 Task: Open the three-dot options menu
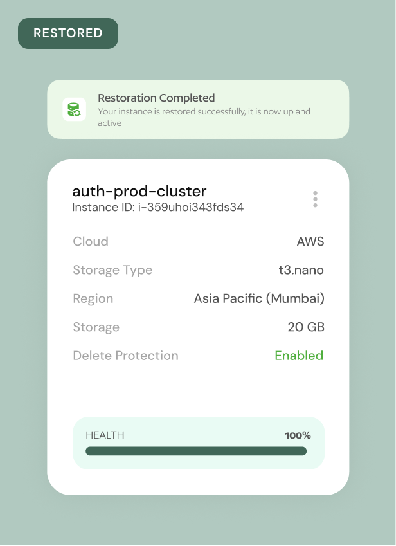point(315,199)
